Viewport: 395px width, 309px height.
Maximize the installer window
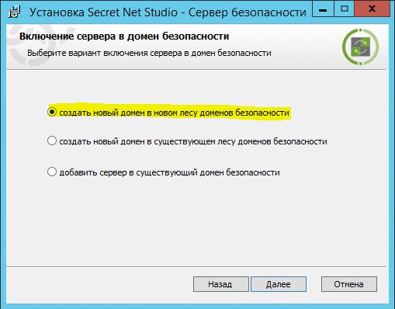[x=344, y=9]
